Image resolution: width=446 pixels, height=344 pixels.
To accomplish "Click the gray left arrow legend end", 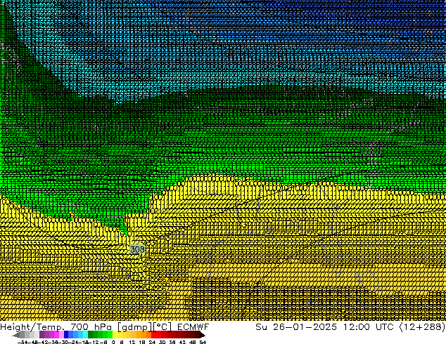I will (x=16, y=335).
